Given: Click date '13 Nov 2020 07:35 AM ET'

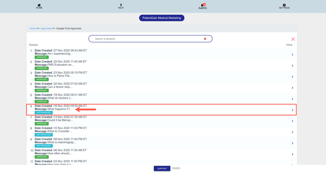Looking at the screenshot, I should [x=70, y=117].
